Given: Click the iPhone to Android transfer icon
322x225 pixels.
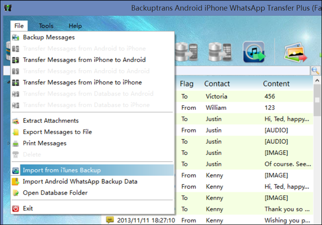Looking at the screenshot, I should (16, 60).
